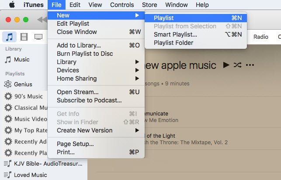The image size is (281, 180).
Task: Switch to the Movies media icon
Action: (x=24, y=37)
